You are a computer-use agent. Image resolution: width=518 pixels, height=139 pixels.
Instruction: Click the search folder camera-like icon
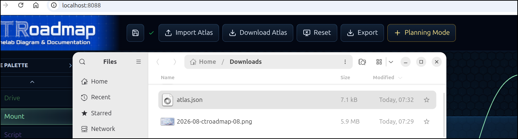362,62
